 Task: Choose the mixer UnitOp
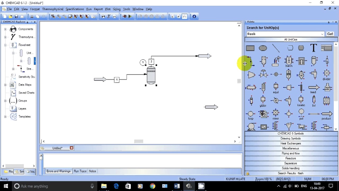pos(276,115)
